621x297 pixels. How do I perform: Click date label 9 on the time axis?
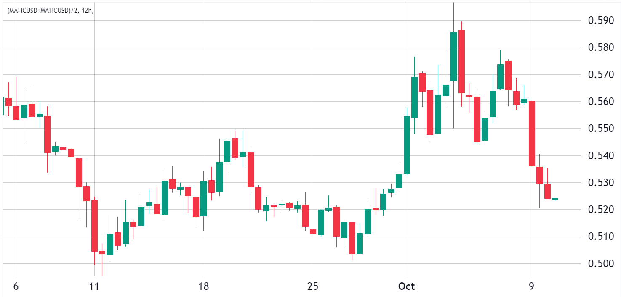(x=532, y=286)
